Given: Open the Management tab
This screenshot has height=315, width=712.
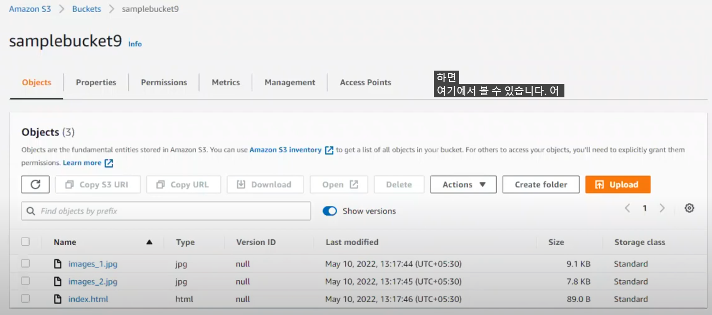Looking at the screenshot, I should point(290,82).
